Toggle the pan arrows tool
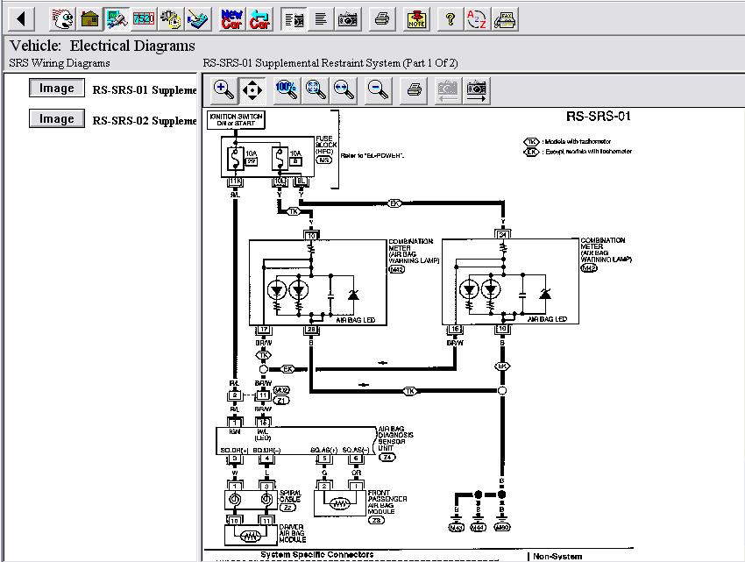This screenshot has width=745, height=562. [x=252, y=89]
